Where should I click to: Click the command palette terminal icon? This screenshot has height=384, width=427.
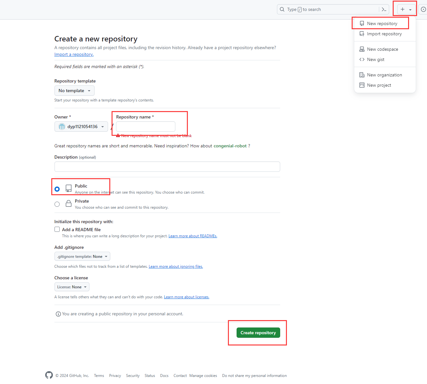[384, 9]
